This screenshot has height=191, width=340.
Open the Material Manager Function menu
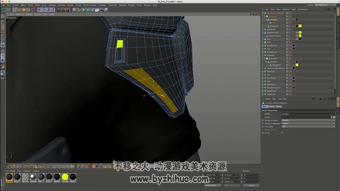27,171
